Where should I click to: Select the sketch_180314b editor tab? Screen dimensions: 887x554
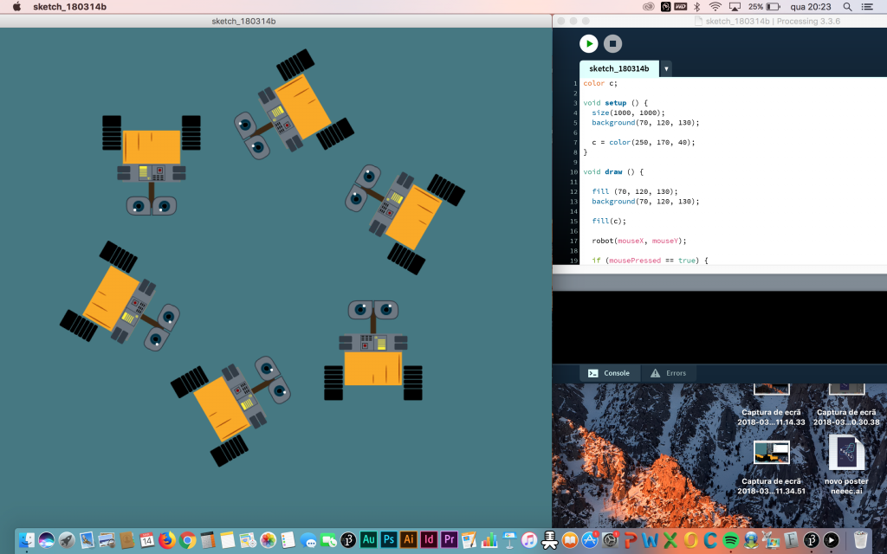coord(618,68)
